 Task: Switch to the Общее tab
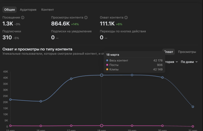10,10
